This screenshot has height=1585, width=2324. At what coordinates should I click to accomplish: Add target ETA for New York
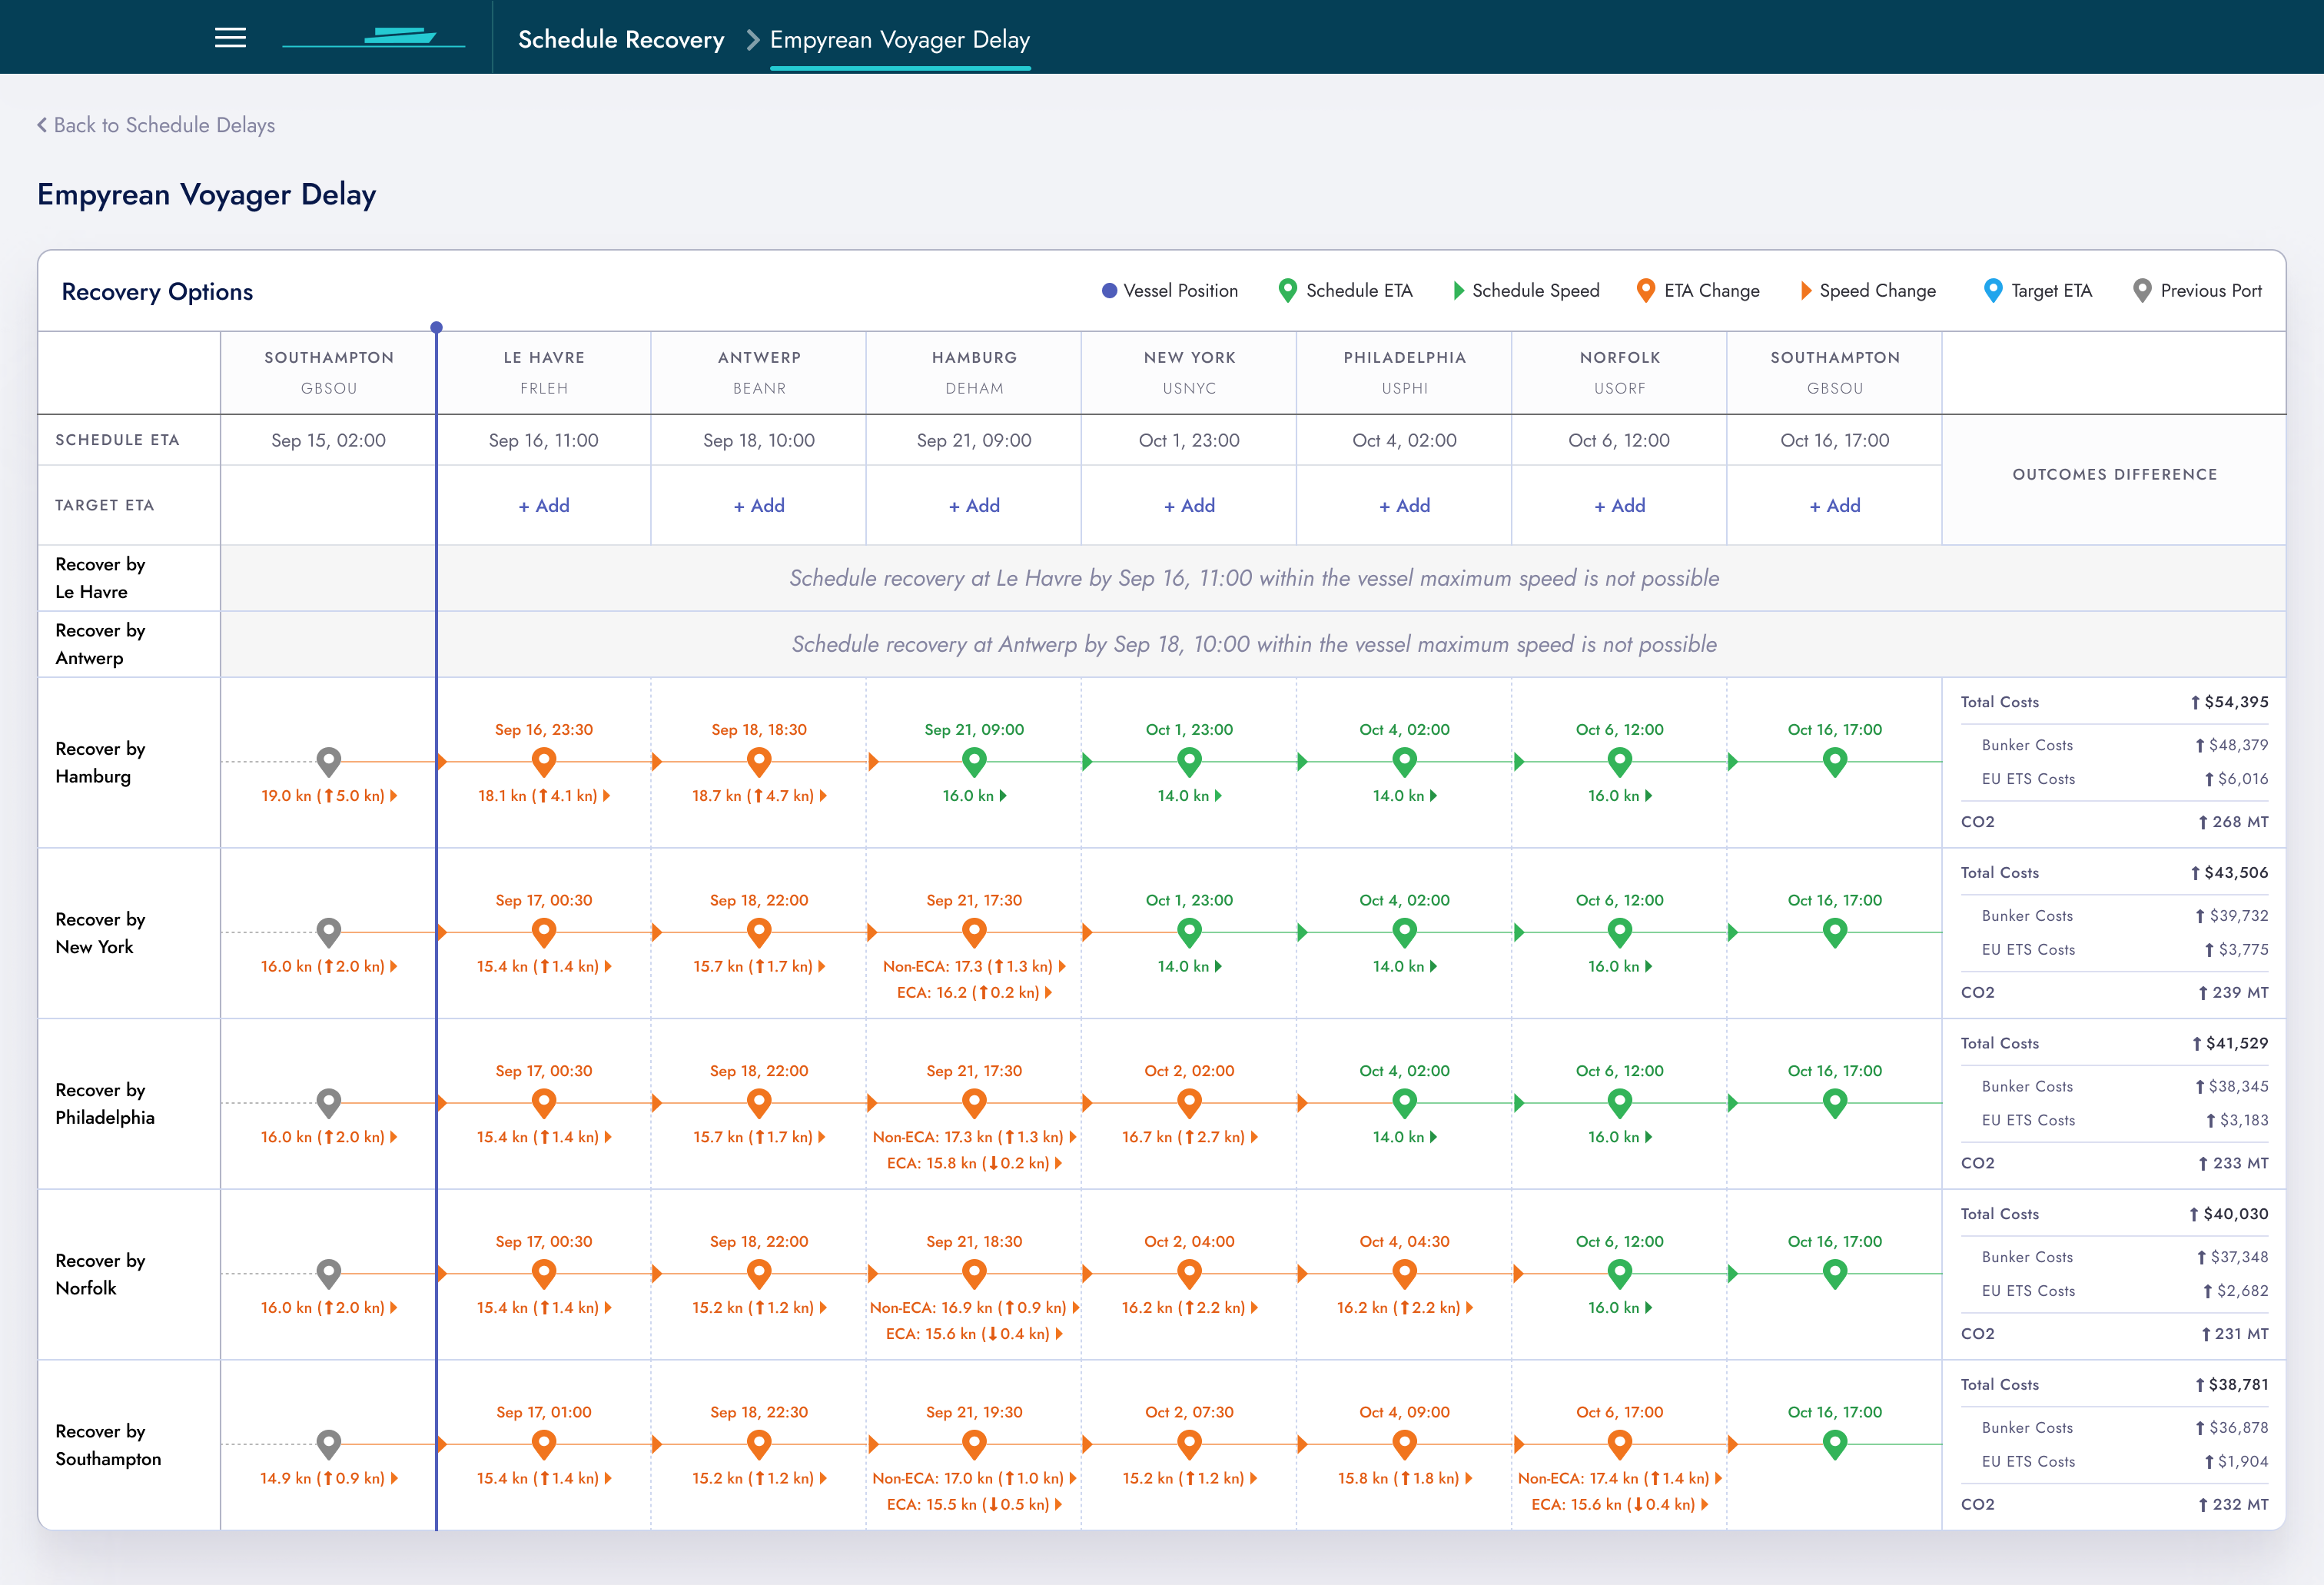click(x=1189, y=505)
